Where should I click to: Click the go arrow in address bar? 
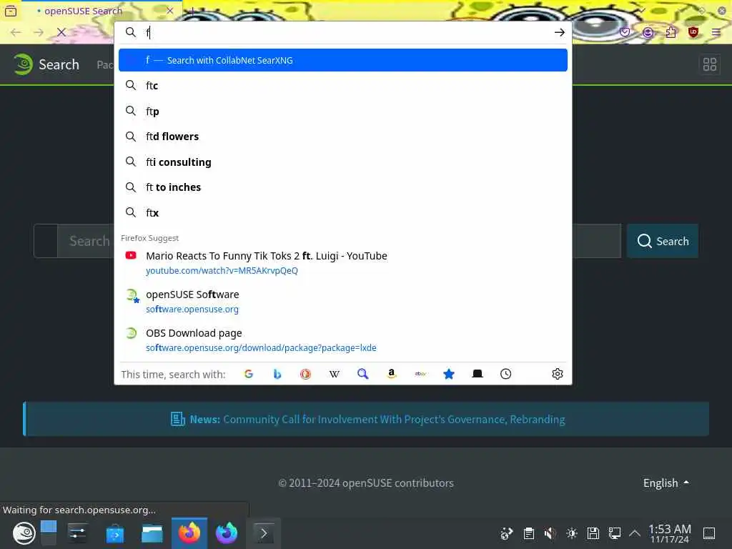click(559, 32)
